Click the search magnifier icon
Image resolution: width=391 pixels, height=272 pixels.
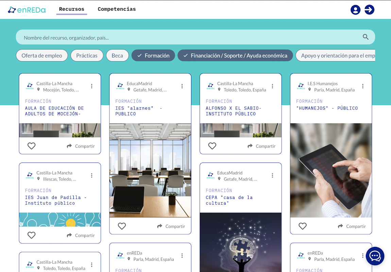point(365,37)
